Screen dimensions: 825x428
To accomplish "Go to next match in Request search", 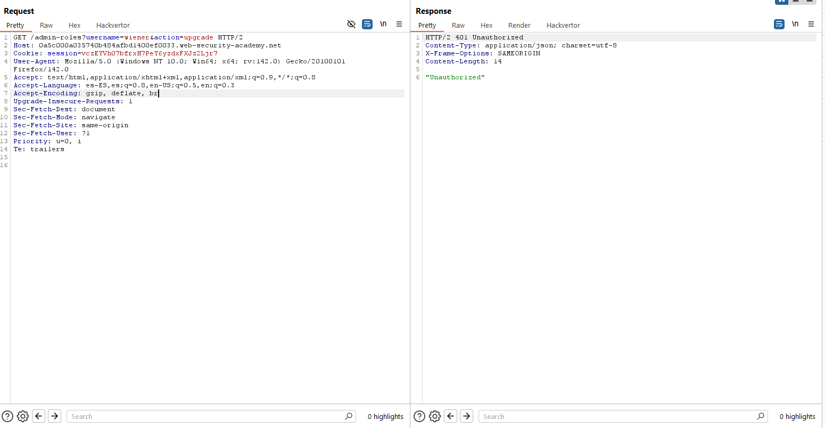I will click(x=54, y=416).
